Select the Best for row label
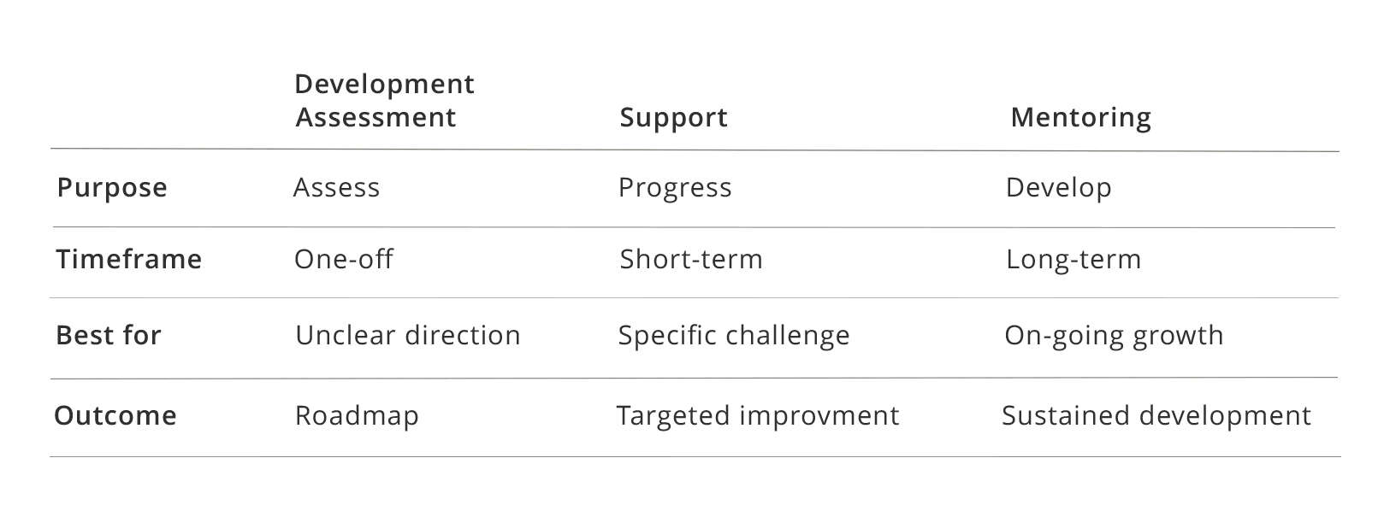The image size is (1384, 505). point(109,335)
